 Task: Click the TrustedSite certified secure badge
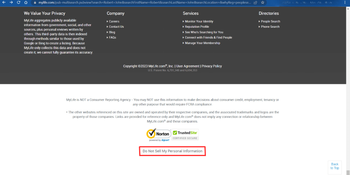tap(185, 135)
